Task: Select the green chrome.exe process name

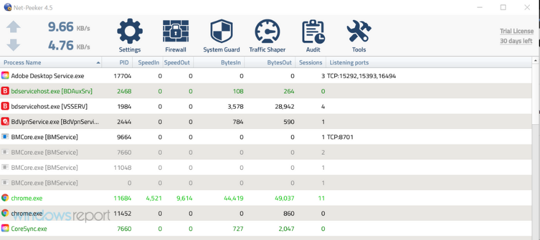Action: click(26, 198)
